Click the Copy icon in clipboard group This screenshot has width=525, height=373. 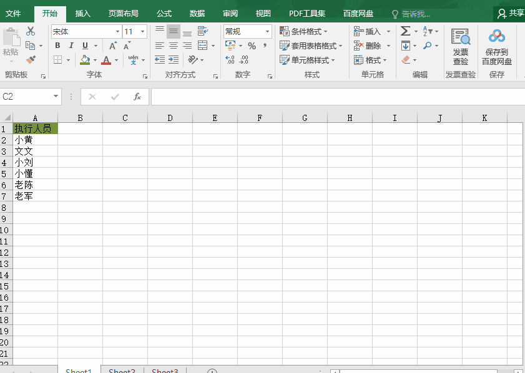coord(30,46)
